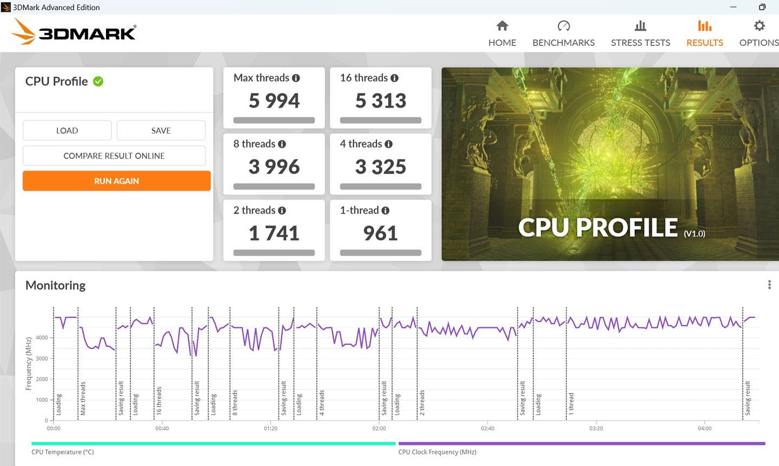779x466 pixels.
Task: Show info for 2 threads score
Action: [282, 210]
